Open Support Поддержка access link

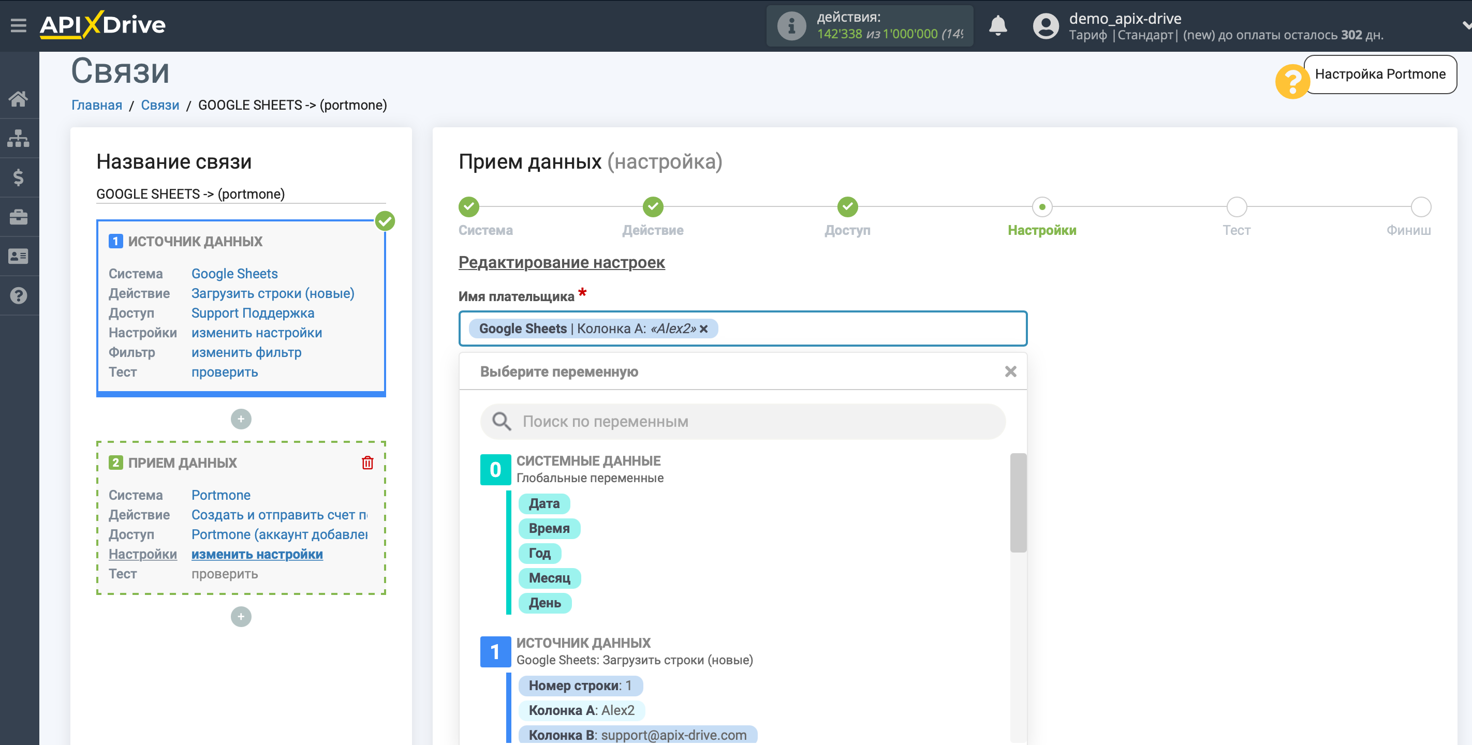(253, 313)
